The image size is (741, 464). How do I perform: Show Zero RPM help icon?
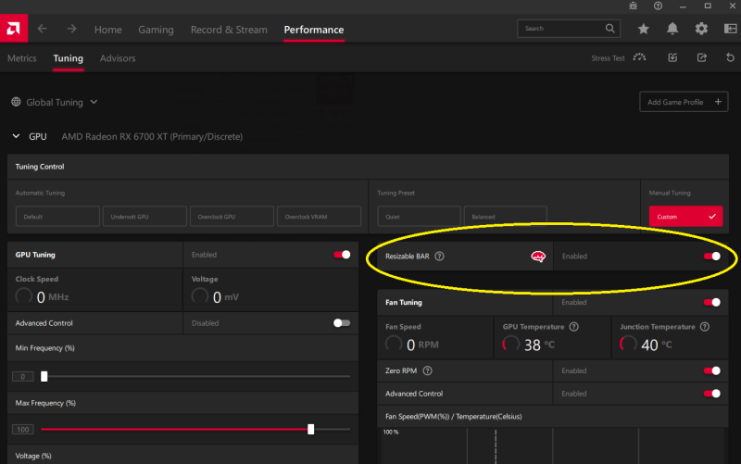(x=427, y=370)
